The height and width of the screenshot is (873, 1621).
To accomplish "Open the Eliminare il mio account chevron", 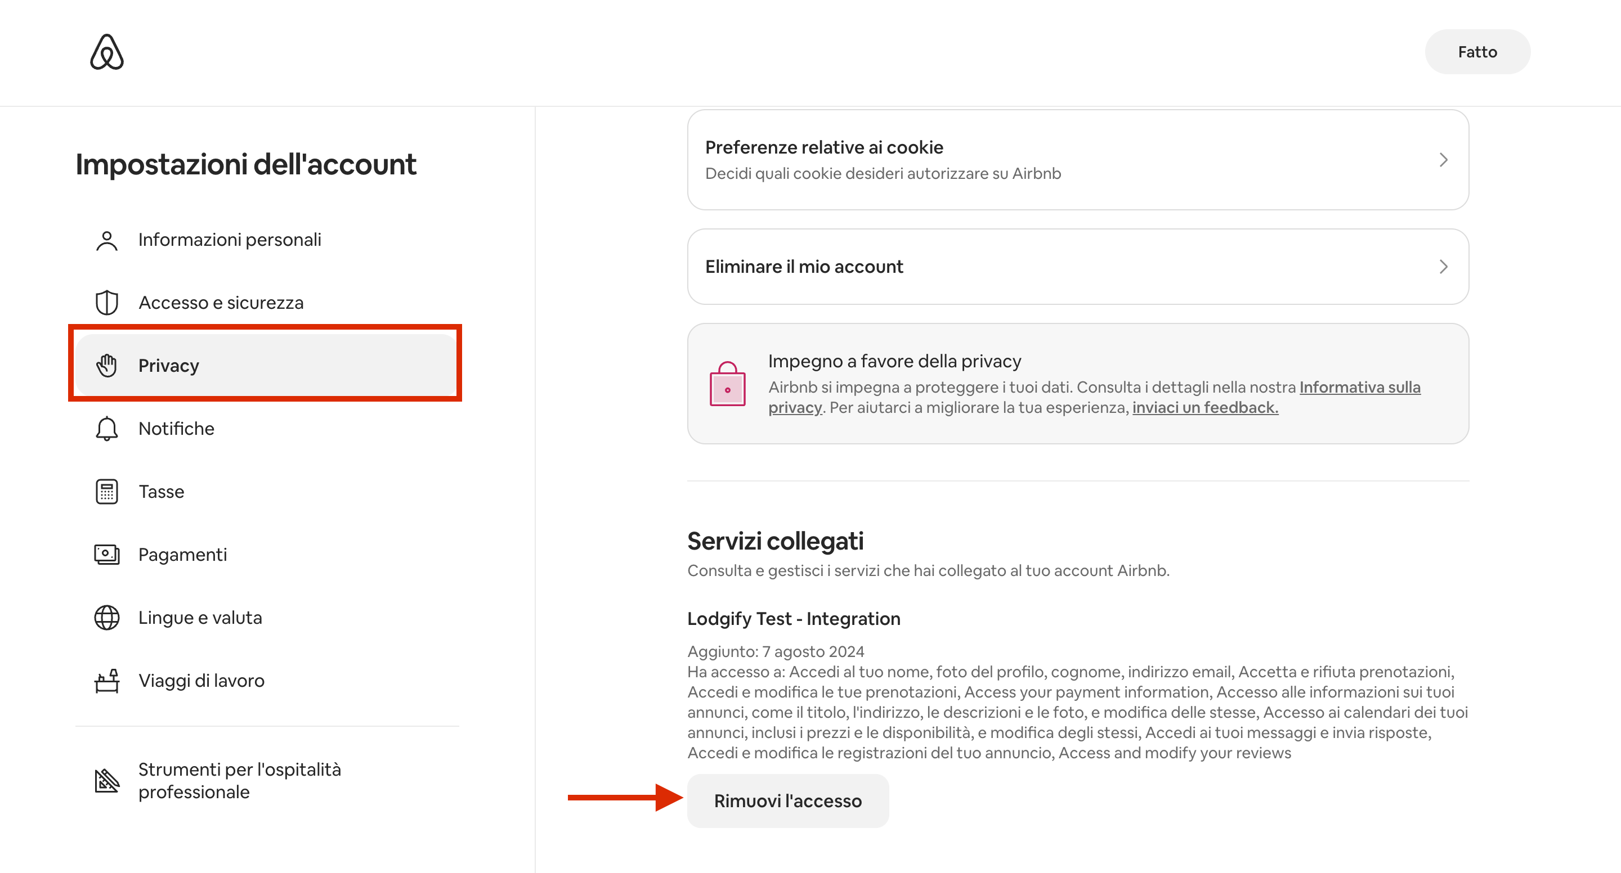I will coord(1443,267).
